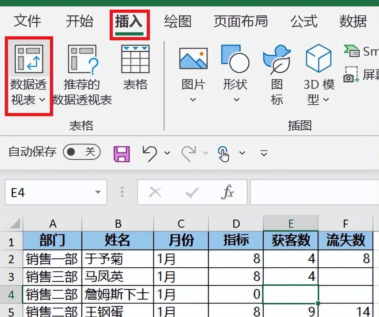Viewport: 379px width, 317px height.
Task: Open the 绘图 tab
Action: coord(178,21)
